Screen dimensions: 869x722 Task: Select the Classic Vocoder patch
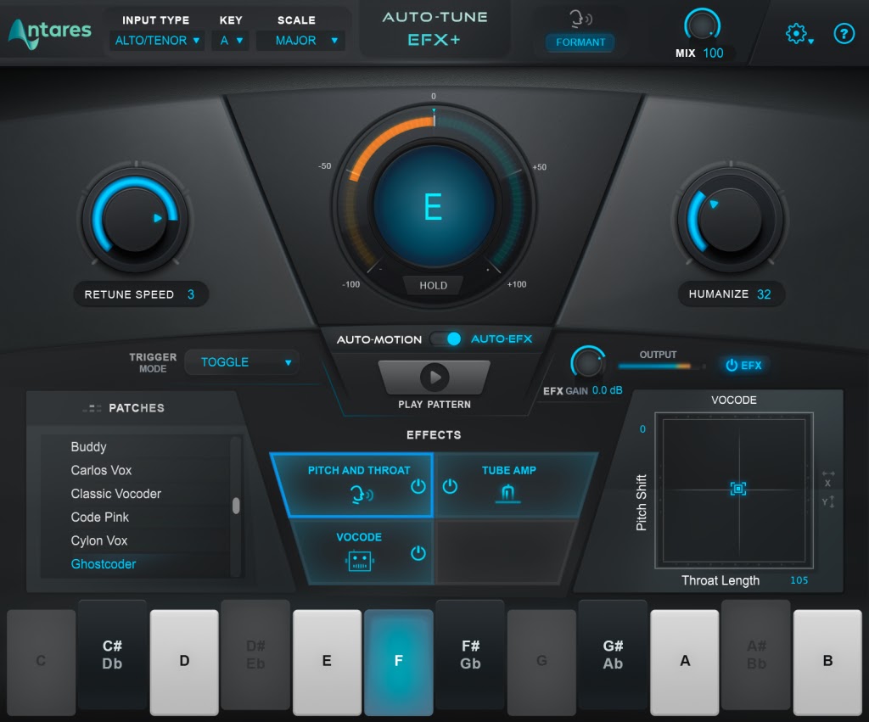point(115,494)
